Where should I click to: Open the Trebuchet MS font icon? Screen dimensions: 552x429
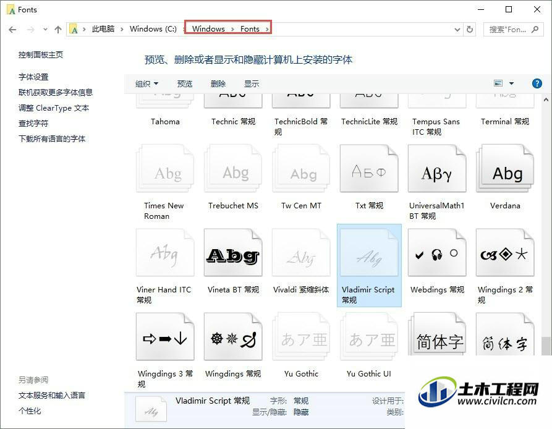[x=233, y=168]
